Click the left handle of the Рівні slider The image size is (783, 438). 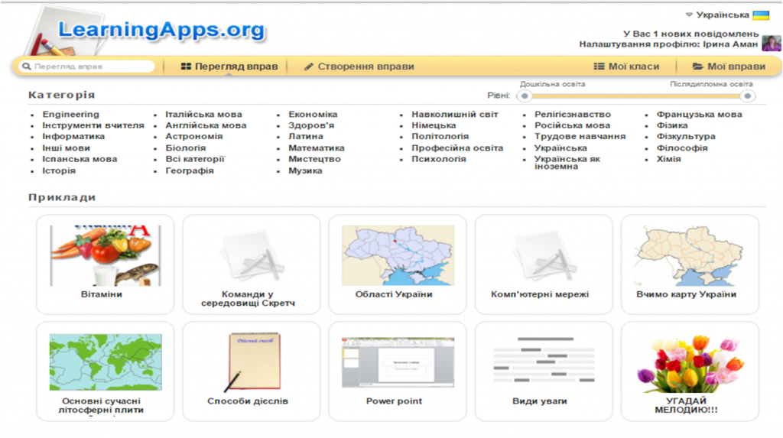tap(525, 96)
